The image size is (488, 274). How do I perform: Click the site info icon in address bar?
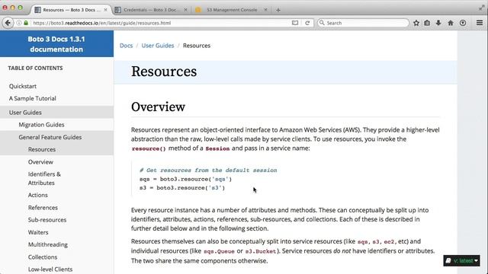point(18,23)
